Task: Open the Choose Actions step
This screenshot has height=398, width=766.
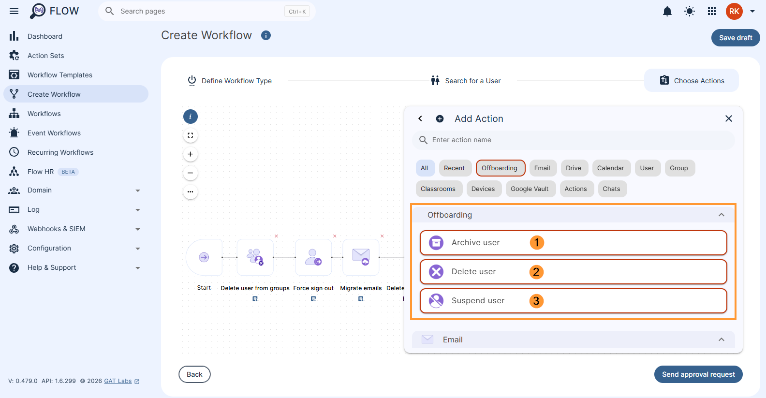Action: [x=692, y=80]
